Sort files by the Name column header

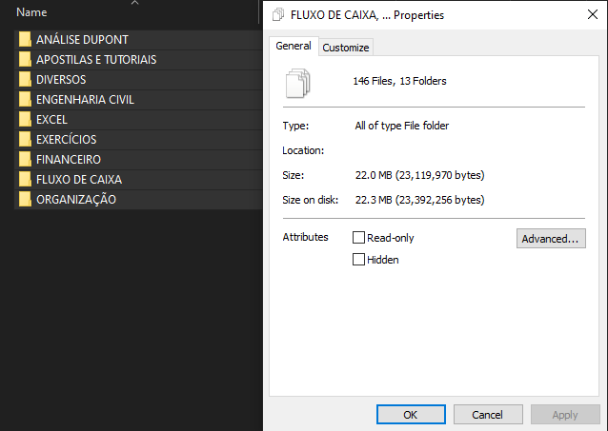coord(32,13)
